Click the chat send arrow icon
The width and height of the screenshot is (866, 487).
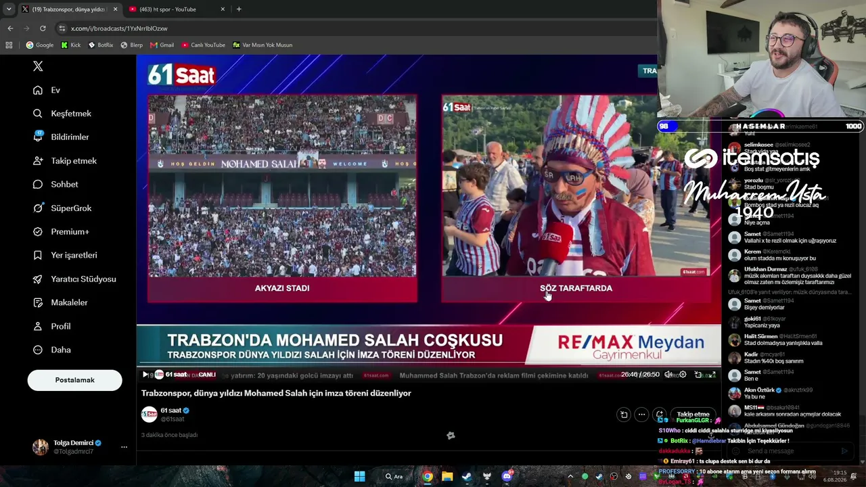[844, 451]
